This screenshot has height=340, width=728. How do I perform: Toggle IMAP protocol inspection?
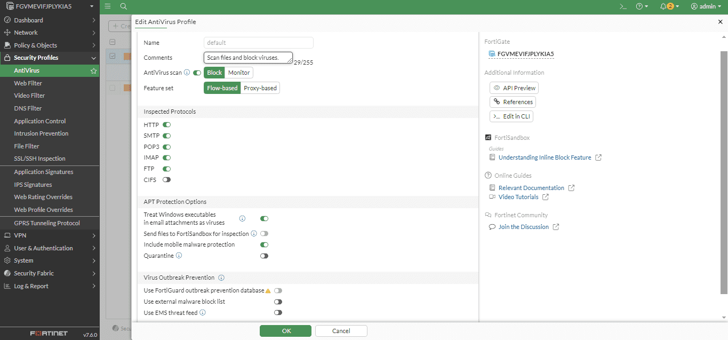click(166, 157)
